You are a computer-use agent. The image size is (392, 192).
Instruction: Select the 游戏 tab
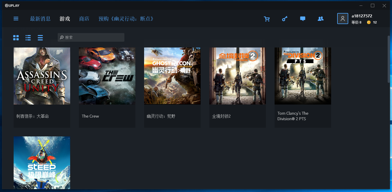65,19
